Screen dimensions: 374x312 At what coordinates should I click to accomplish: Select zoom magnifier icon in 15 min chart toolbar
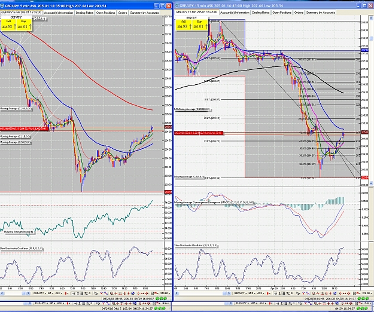(314, 293)
